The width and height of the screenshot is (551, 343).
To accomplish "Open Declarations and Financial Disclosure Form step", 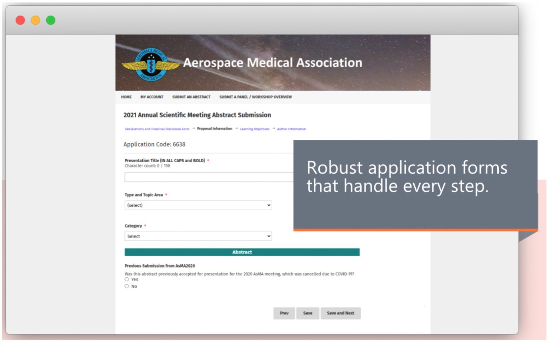I will (157, 129).
